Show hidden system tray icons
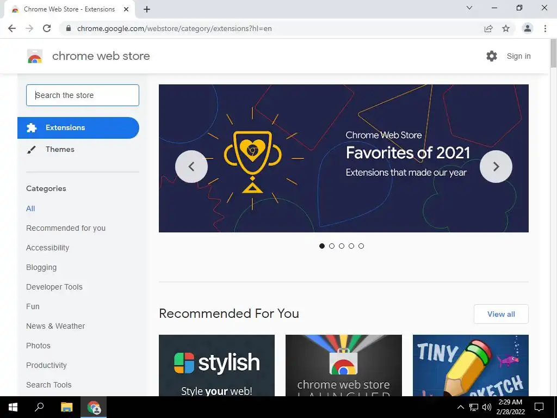This screenshot has width=557, height=418. click(x=460, y=407)
